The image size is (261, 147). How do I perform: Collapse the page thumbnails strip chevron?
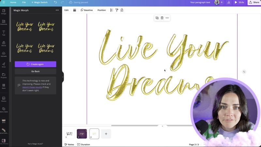[x=162, y=126]
